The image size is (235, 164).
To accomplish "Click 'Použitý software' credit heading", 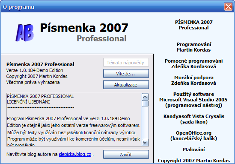I will tap(194, 94).
